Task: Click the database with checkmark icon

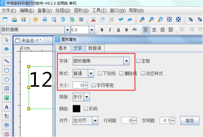Action: point(72,20)
